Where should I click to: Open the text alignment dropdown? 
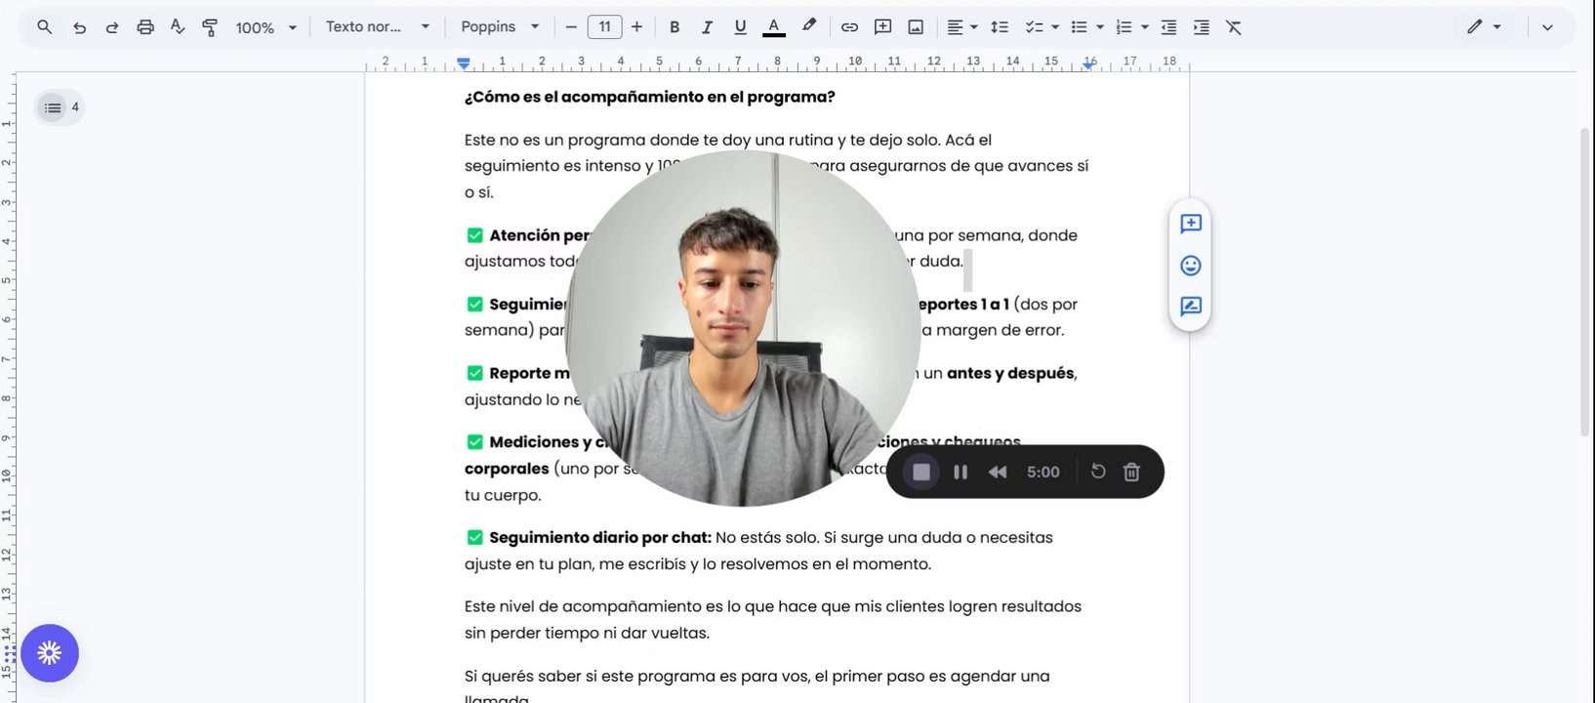(961, 27)
